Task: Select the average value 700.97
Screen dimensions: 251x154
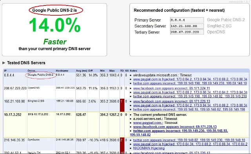Action: point(81,140)
